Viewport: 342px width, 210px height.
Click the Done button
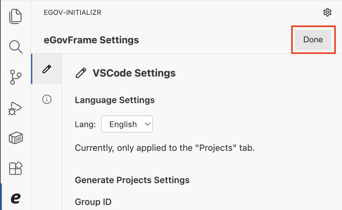point(313,40)
